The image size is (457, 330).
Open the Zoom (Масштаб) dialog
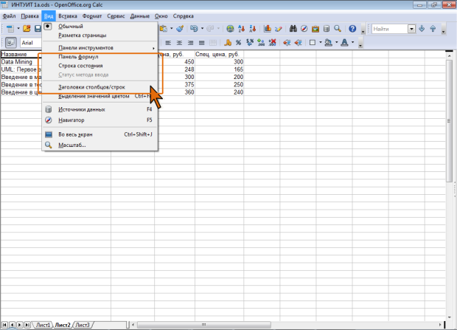[72, 145]
